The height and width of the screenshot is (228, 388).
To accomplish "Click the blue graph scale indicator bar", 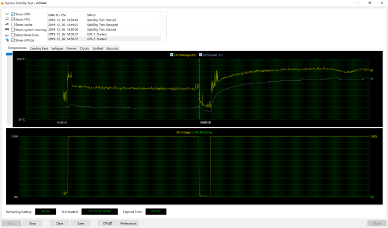I will [x=9, y=54].
